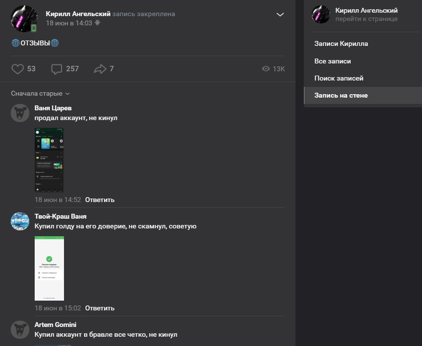Open Поиск записей in sidebar
This screenshot has height=346, width=422.
click(x=338, y=78)
